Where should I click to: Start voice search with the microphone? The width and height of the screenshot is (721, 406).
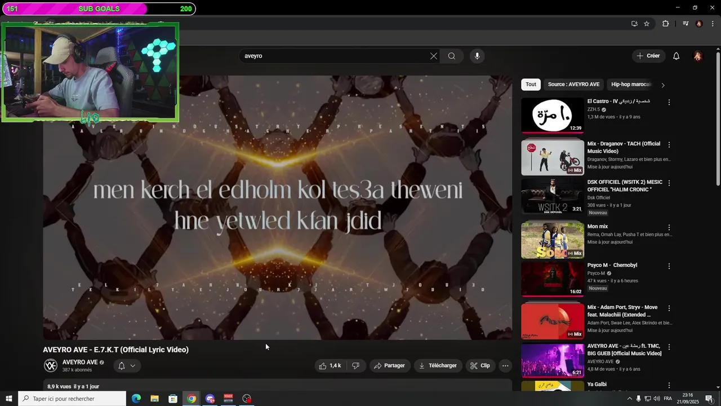click(477, 56)
